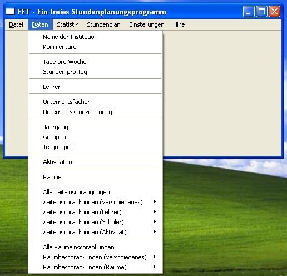Open the Statistik menu
The width and height of the screenshot is (287, 276).
[x=67, y=24]
